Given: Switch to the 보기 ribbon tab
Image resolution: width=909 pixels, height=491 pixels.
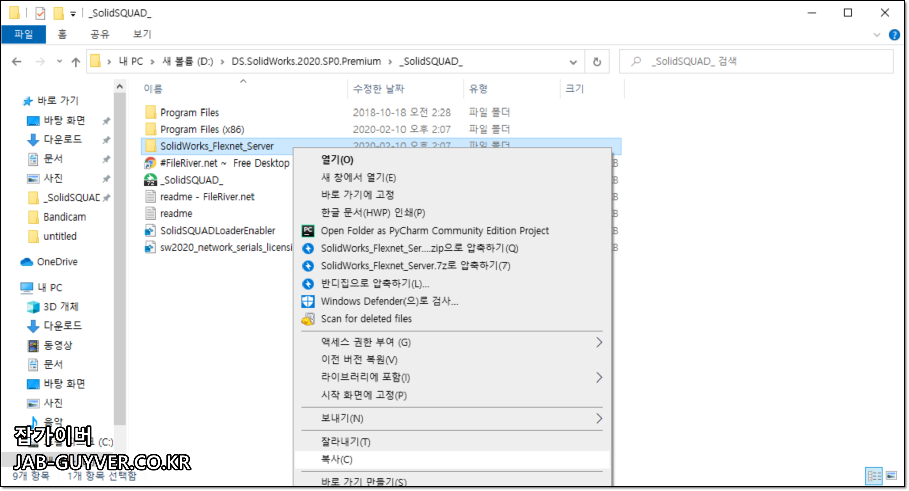Looking at the screenshot, I should point(142,34).
